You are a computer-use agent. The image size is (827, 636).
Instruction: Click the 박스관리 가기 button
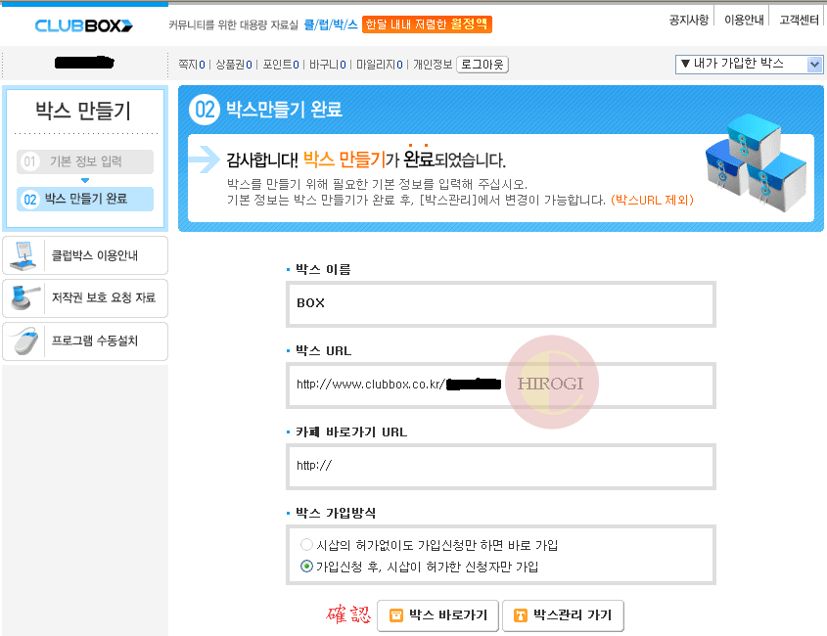pyautogui.click(x=563, y=615)
